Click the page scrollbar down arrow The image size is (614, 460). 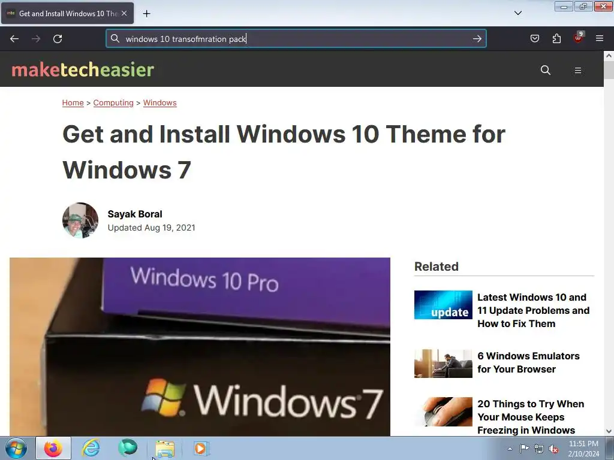pos(609,431)
